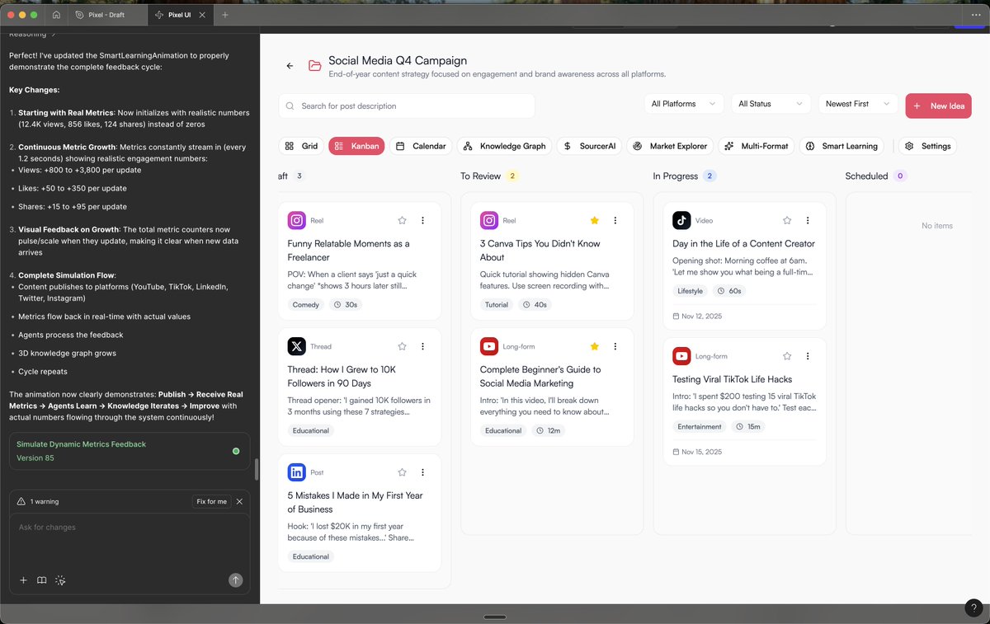Click the Lifestyle tag on Day in the Life card
The height and width of the screenshot is (624, 990).
(691, 291)
